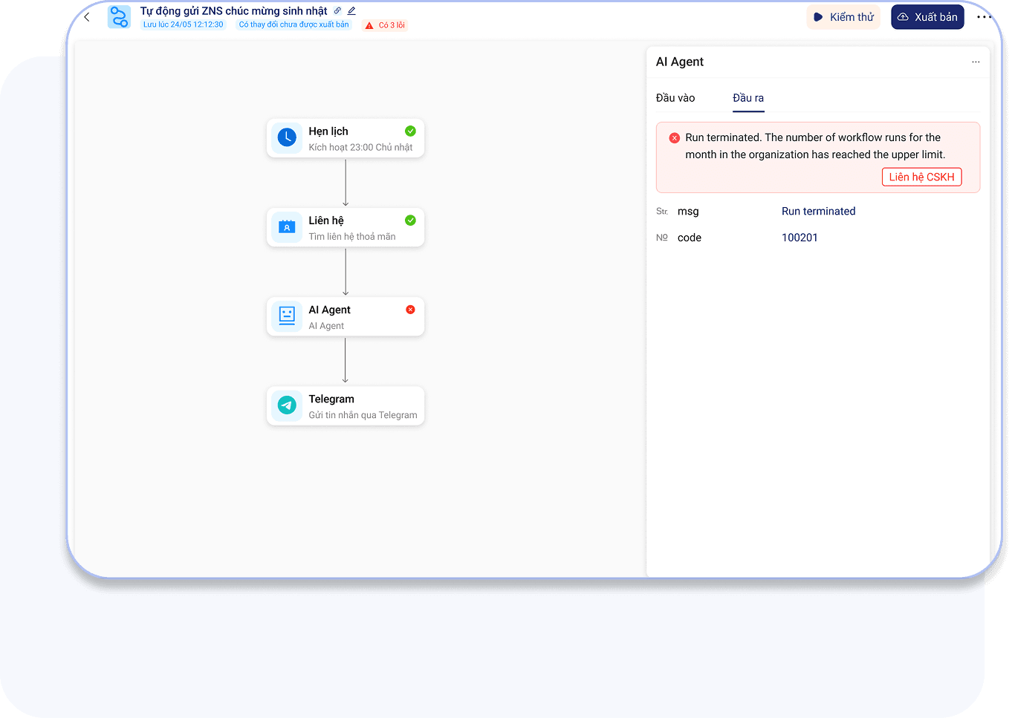The height and width of the screenshot is (718, 1012).
Task: Switch to the Đầu vào tab
Action: point(675,98)
